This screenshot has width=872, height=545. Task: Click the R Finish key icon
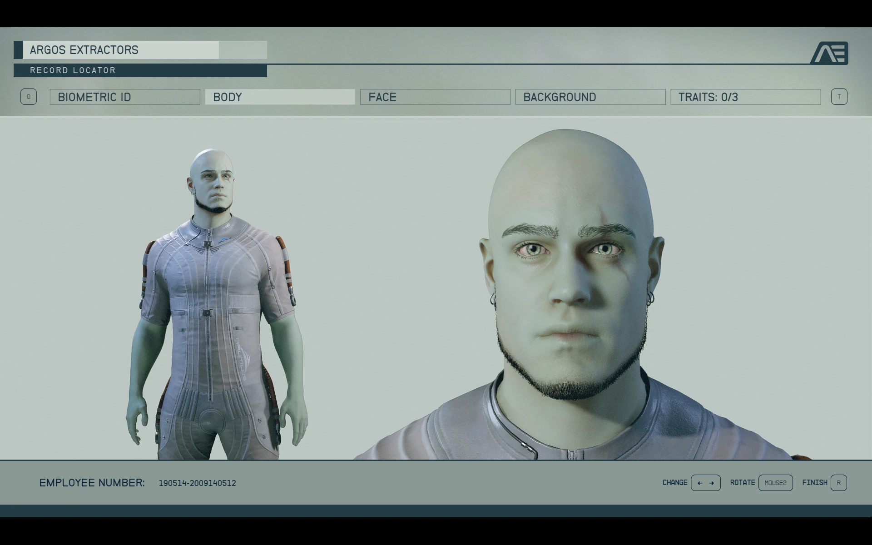pyautogui.click(x=838, y=483)
